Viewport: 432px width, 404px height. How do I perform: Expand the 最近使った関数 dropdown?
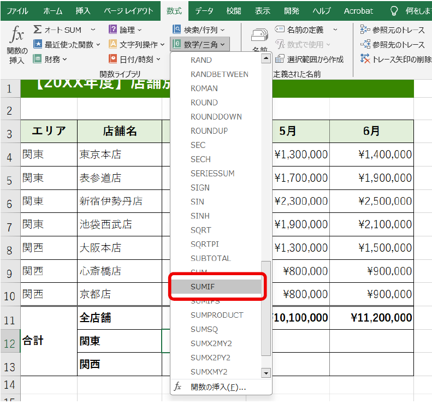pos(97,44)
